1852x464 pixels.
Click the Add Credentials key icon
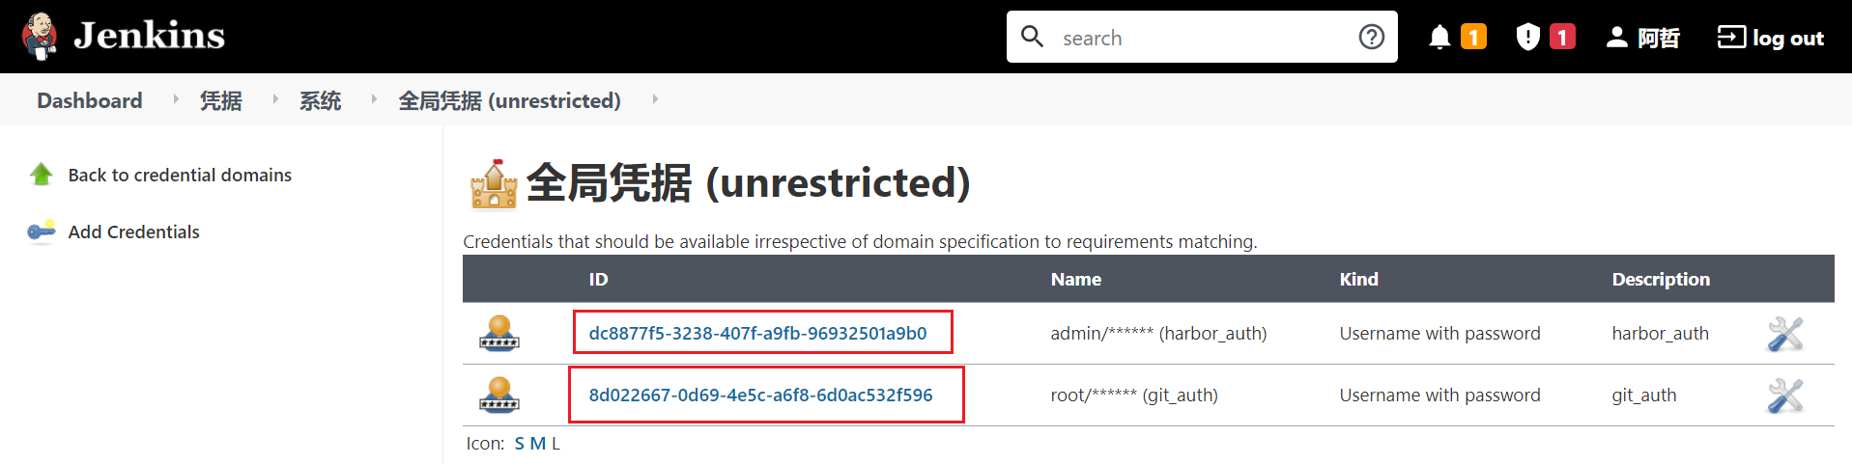[41, 232]
